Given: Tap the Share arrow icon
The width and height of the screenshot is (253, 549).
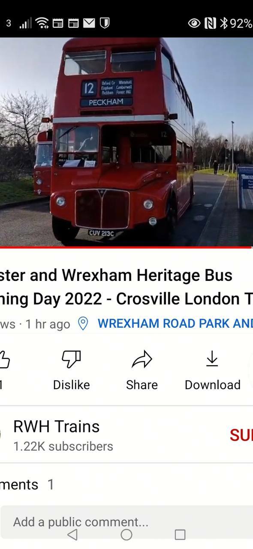Looking at the screenshot, I should [142, 359].
